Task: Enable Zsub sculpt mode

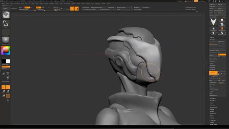Action: click(x=43, y=8)
